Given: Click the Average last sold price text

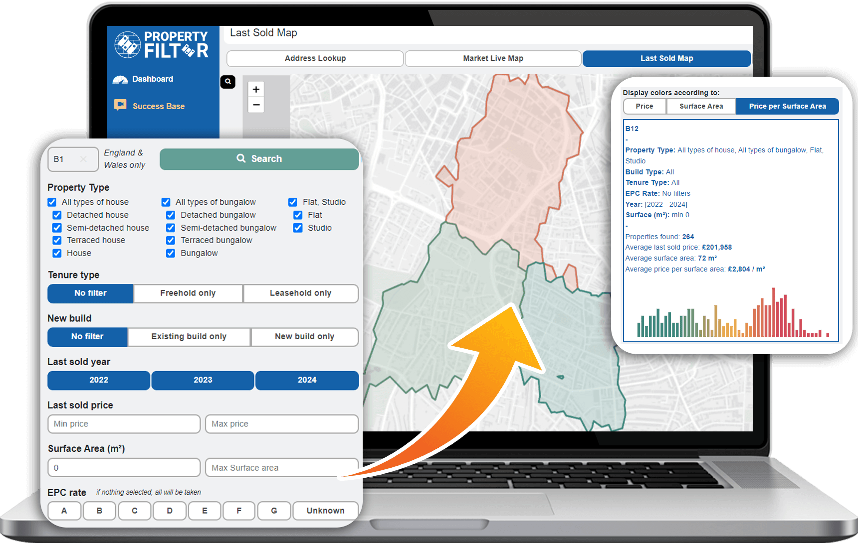Looking at the screenshot, I should 678,247.
